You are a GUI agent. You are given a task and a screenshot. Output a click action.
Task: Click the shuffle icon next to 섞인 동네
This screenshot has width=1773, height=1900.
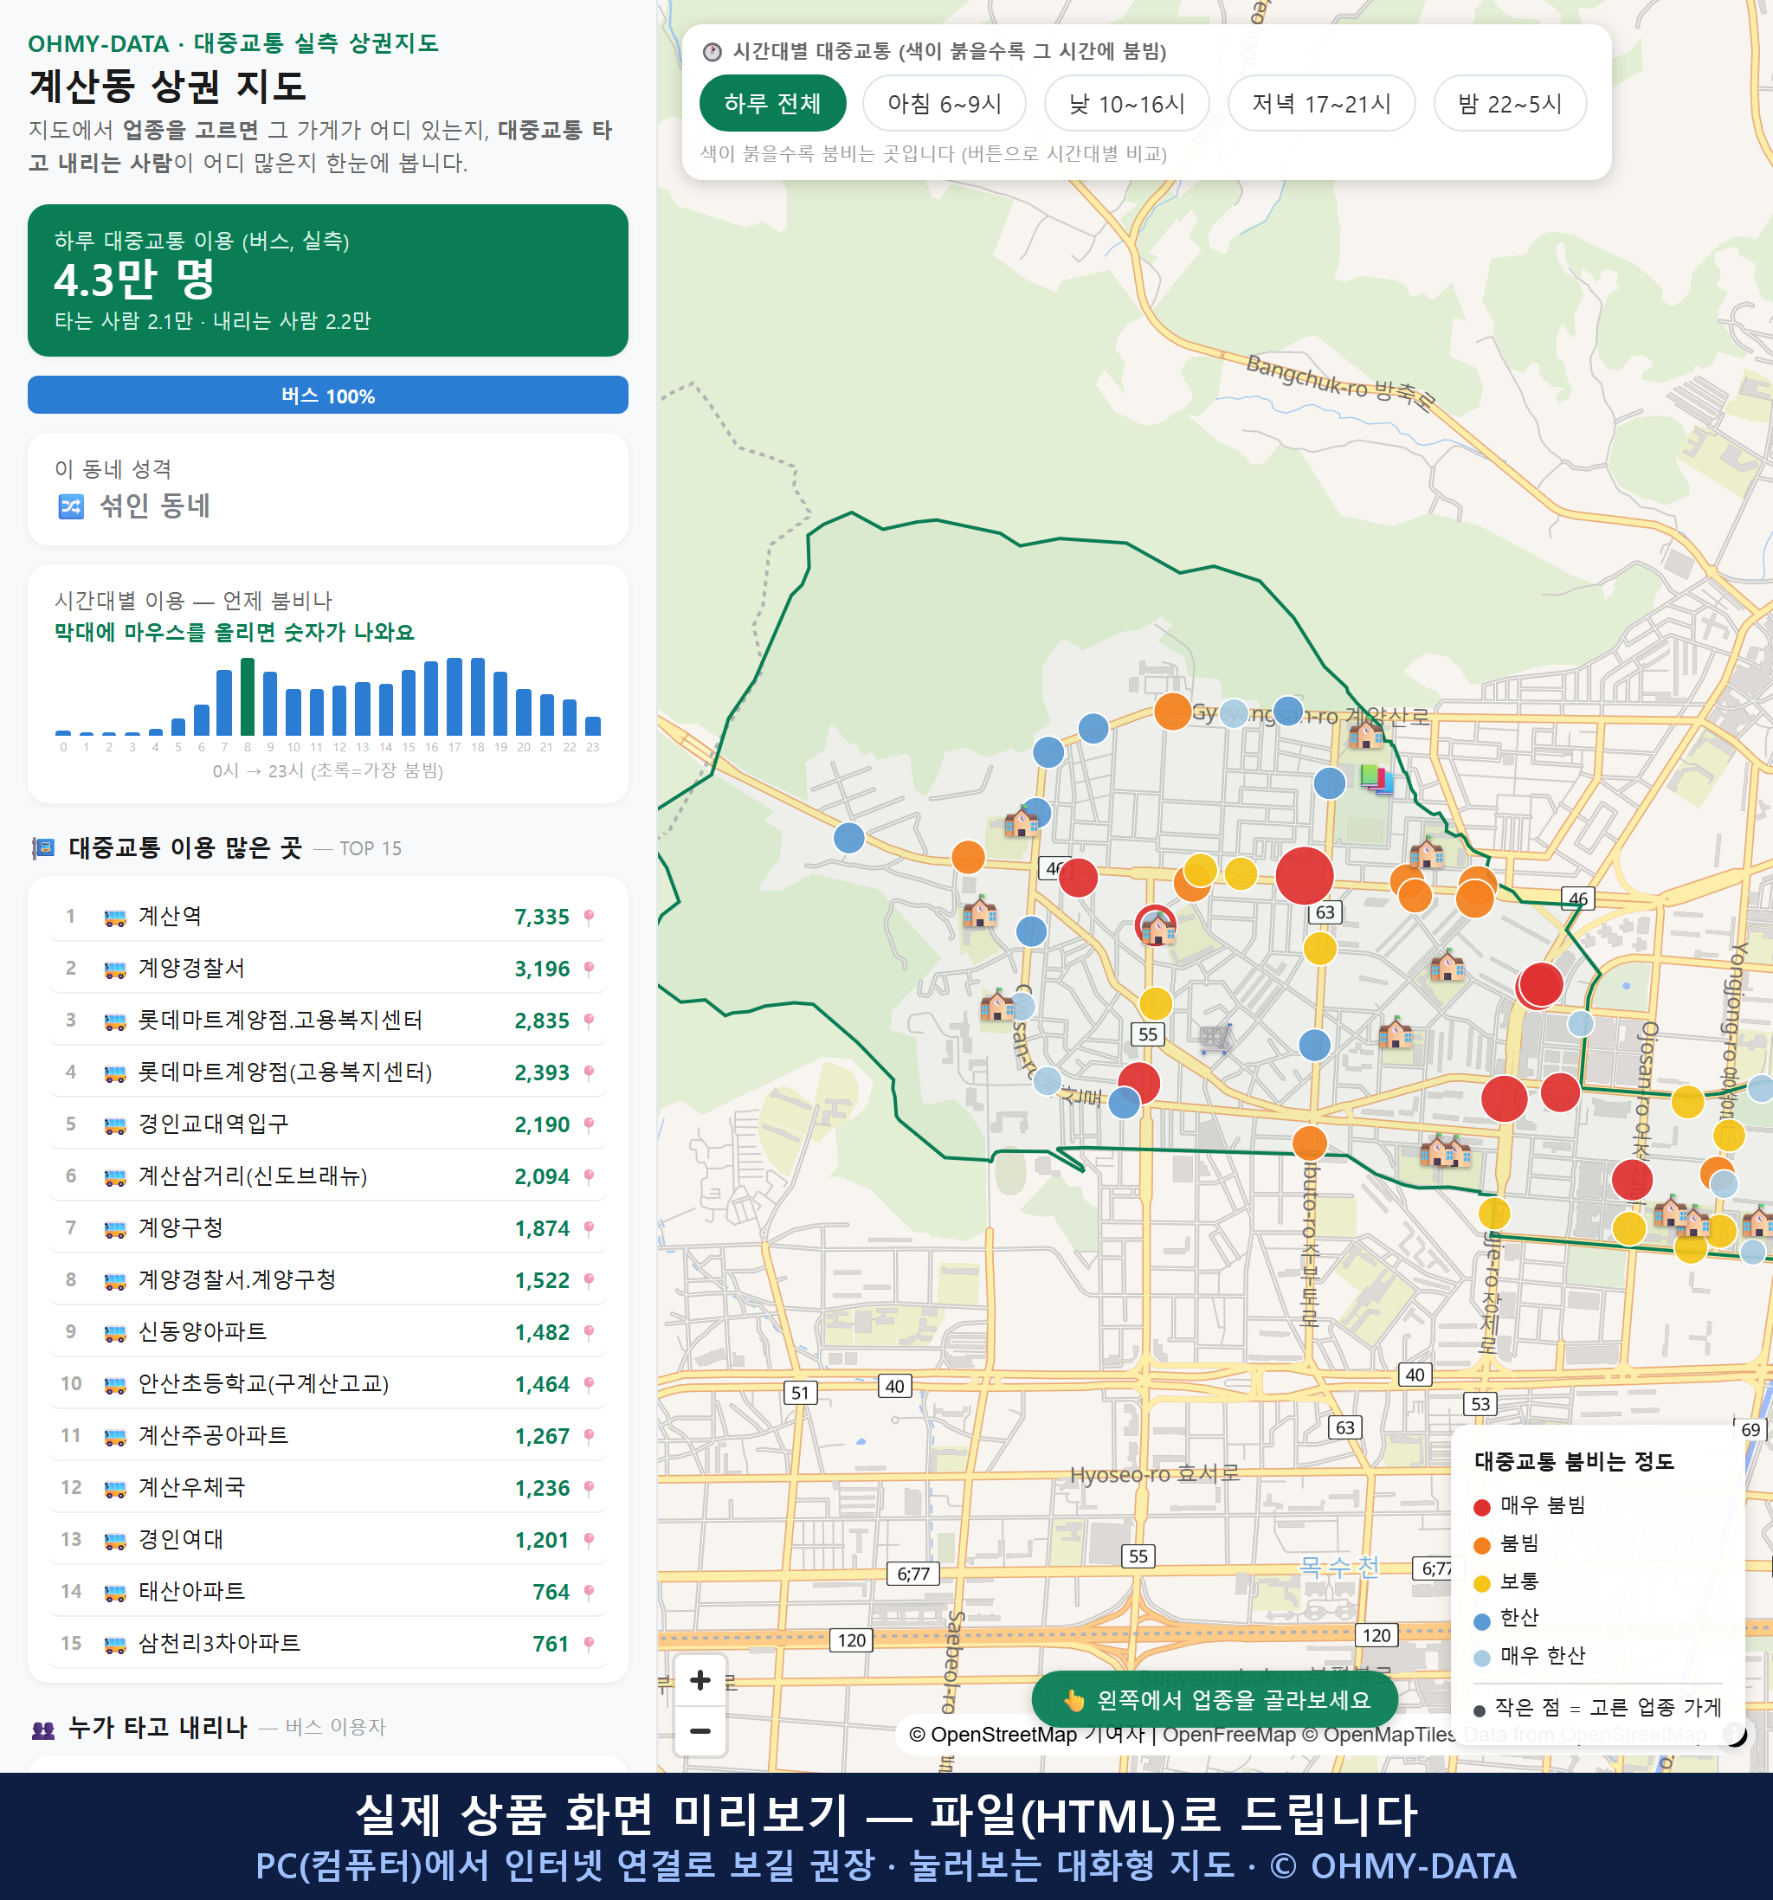point(72,506)
